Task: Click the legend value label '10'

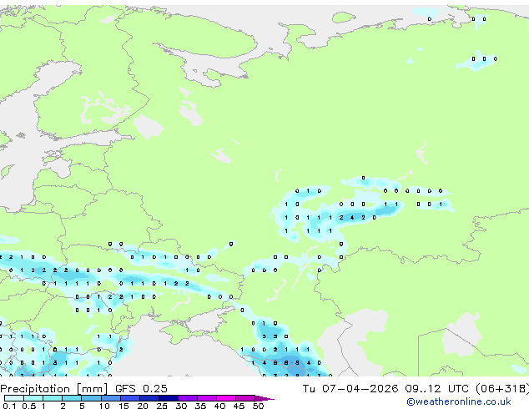Action: (104, 406)
